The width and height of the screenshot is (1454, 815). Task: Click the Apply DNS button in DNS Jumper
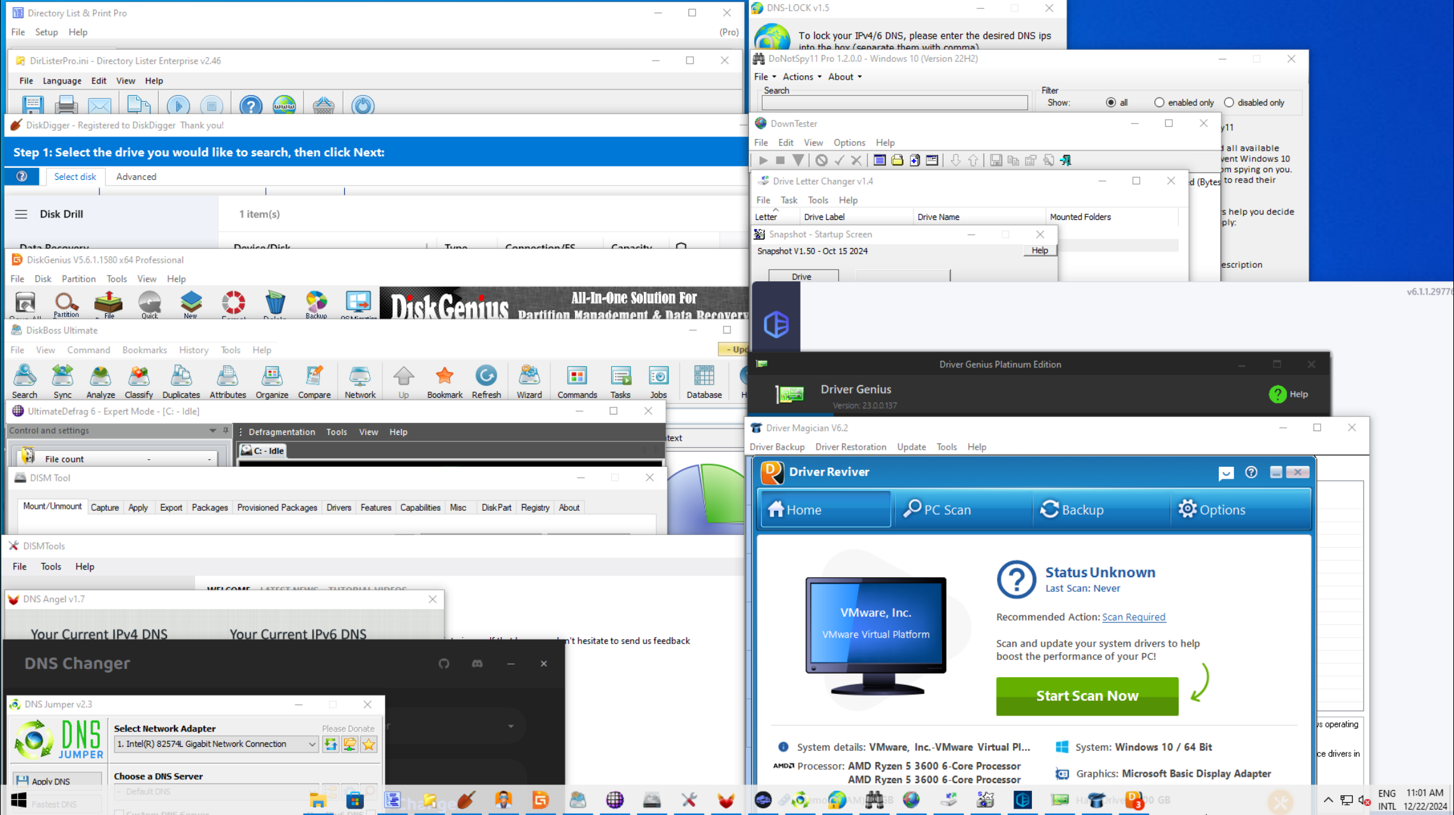click(57, 781)
